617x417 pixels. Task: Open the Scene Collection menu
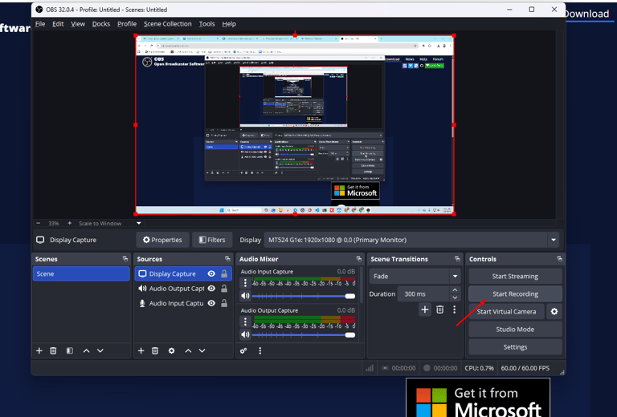click(x=167, y=24)
